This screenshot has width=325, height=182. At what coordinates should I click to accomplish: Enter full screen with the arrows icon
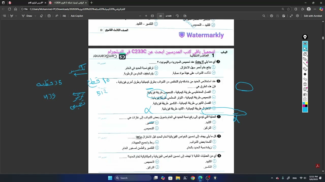coord(291,16)
